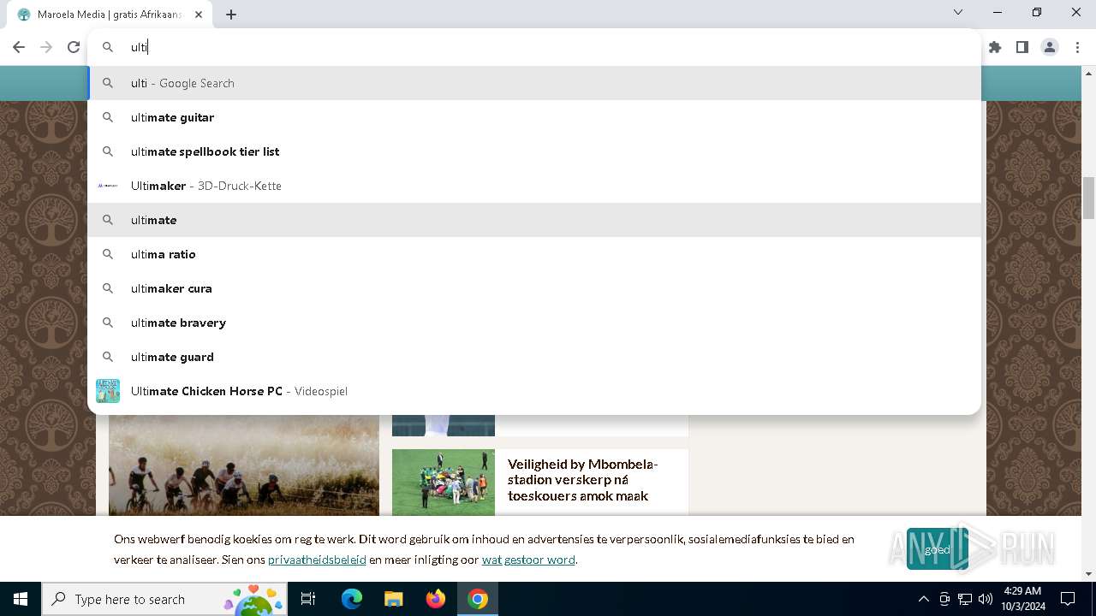1096x616 pixels.
Task: Open the Chrome profile avatar
Action: point(1050,47)
